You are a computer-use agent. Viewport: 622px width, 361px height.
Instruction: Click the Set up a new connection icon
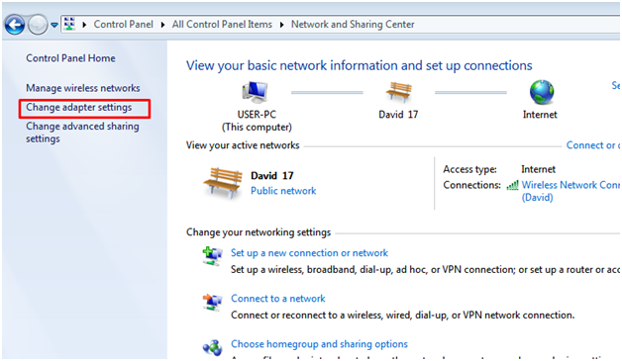pyautogui.click(x=212, y=256)
